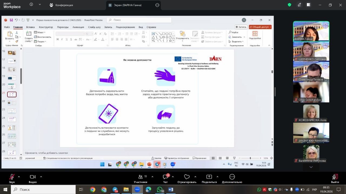Open the Дополнительно more options icon
Screen dimensions: 346x194
pyautogui.click(x=232, y=177)
